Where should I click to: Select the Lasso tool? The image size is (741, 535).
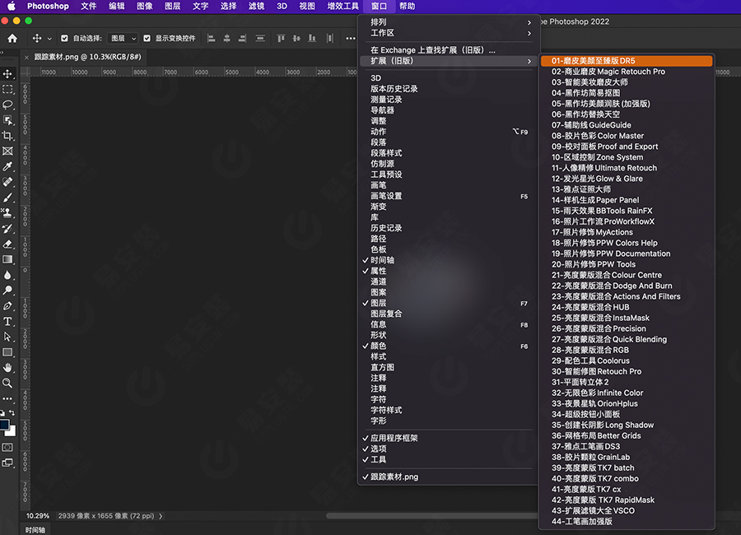pyautogui.click(x=7, y=105)
